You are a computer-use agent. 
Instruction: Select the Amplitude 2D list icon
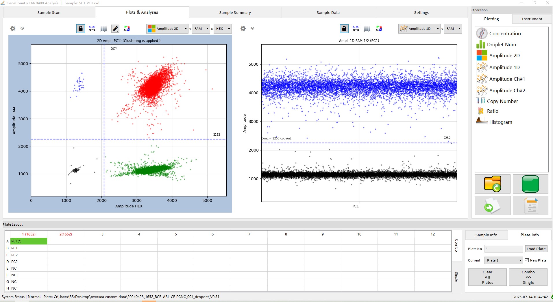[x=482, y=55]
